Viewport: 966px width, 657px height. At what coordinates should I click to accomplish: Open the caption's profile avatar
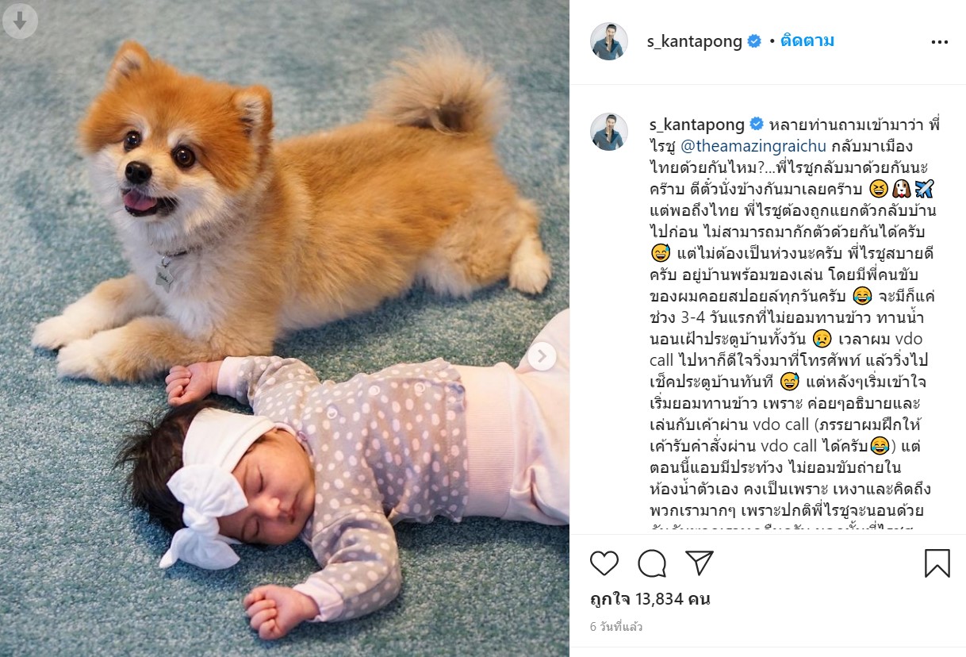tap(609, 132)
